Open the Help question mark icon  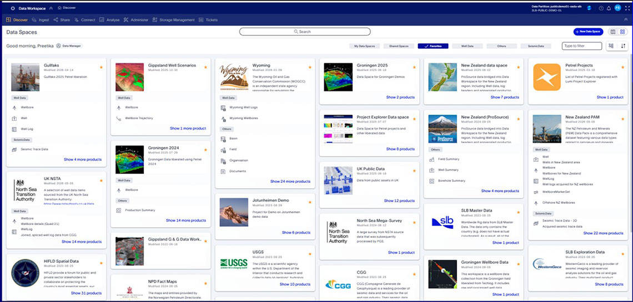click(601, 8)
